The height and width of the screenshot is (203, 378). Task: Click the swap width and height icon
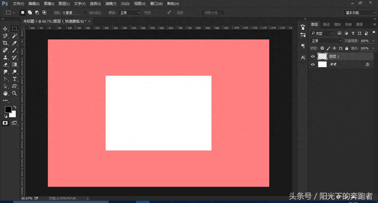click(169, 12)
